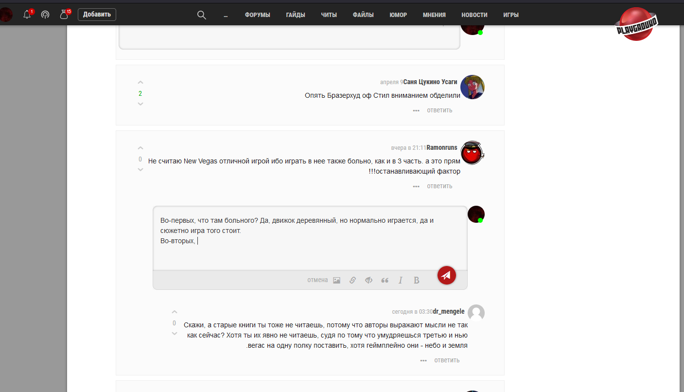
Task: Upvote the Ramonruns comment
Action: [140, 148]
